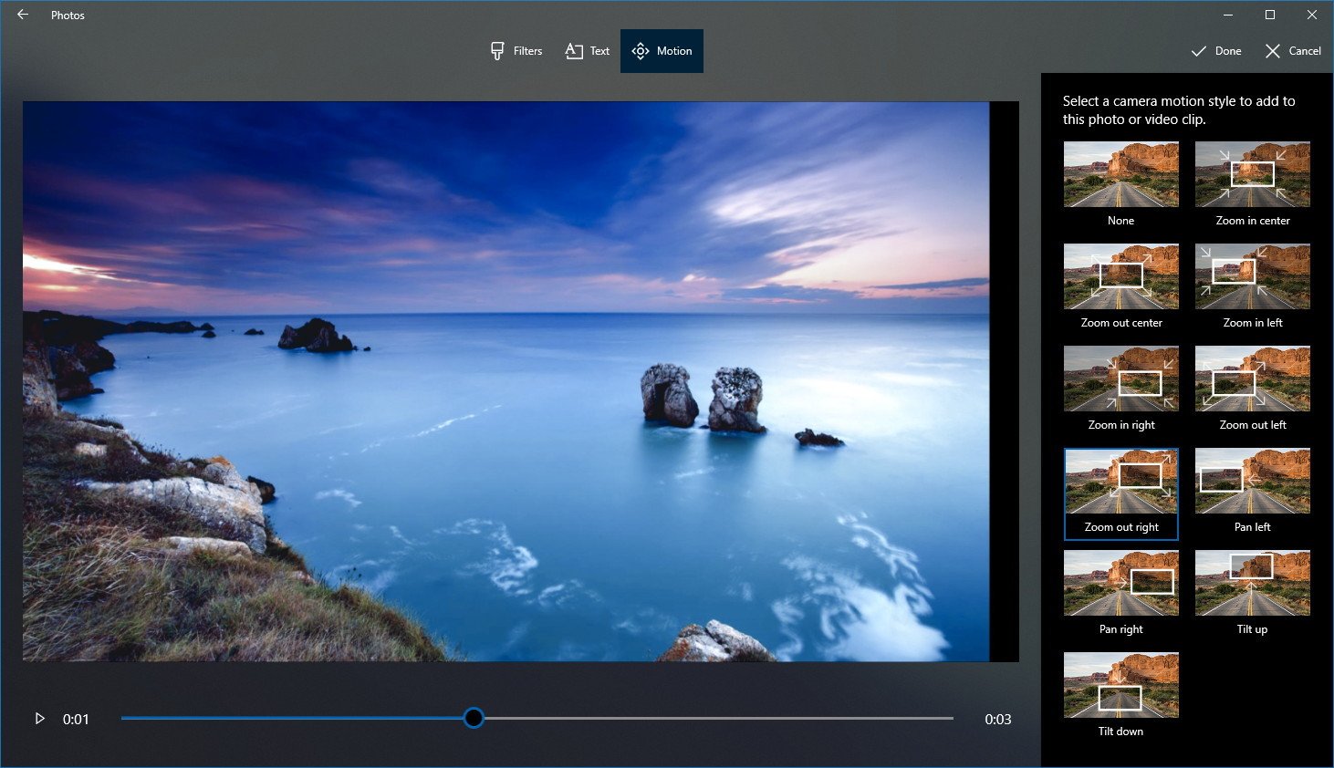Image resolution: width=1334 pixels, height=768 pixels.
Task: Maximize the Photos window
Action: click(1269, 15)
